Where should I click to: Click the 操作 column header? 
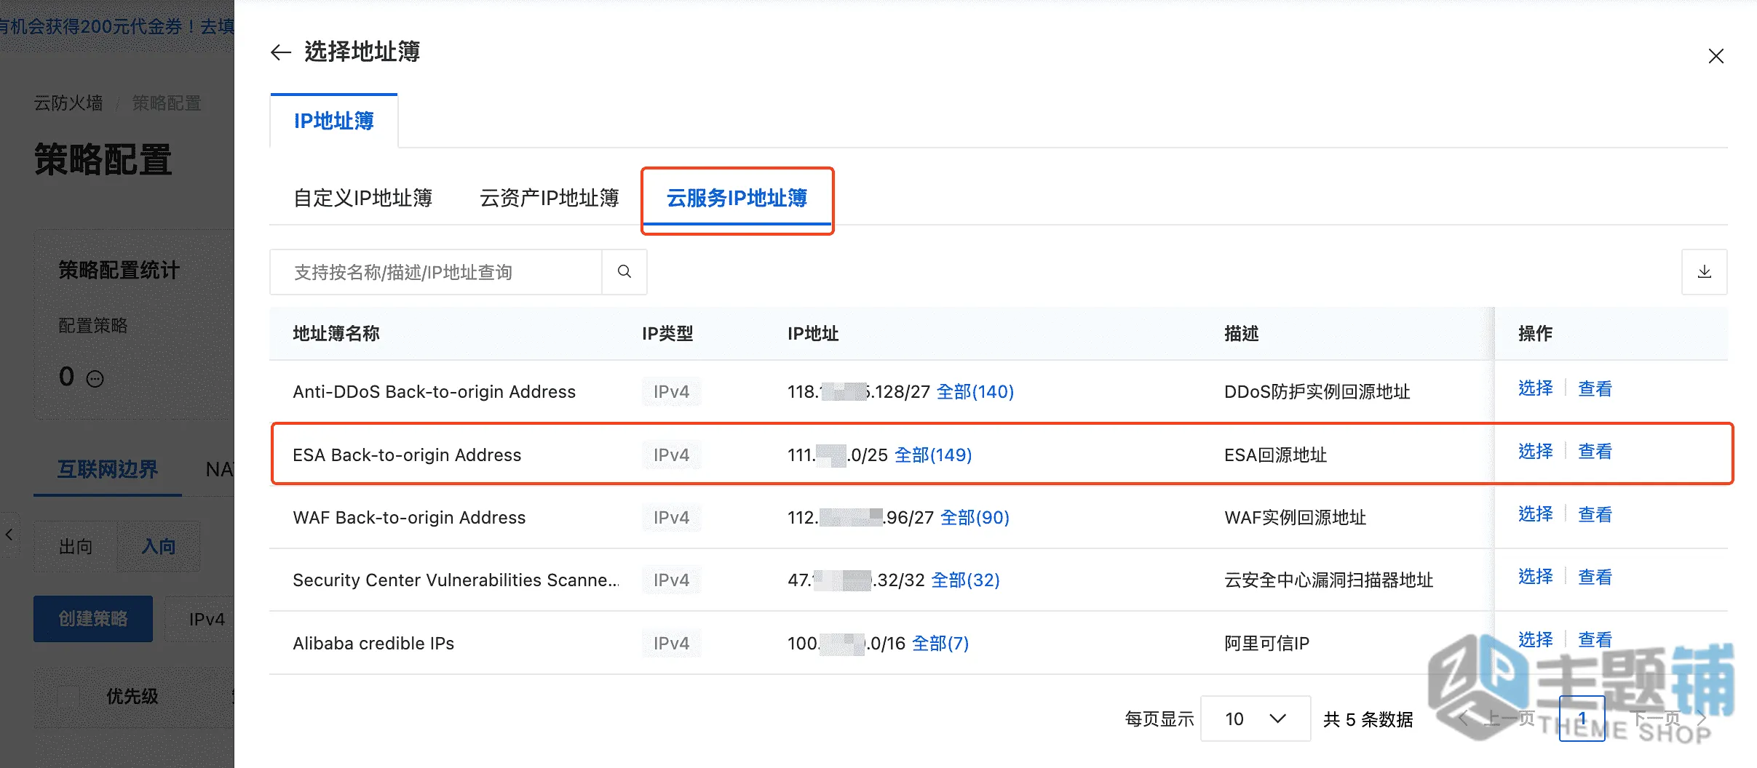pos(1535,334)
